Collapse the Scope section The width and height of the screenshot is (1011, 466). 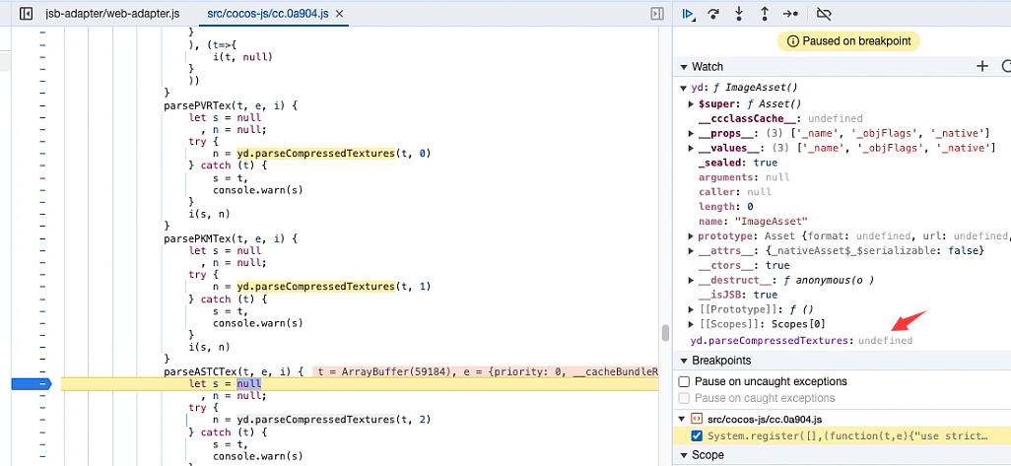(x=684, y=455)
